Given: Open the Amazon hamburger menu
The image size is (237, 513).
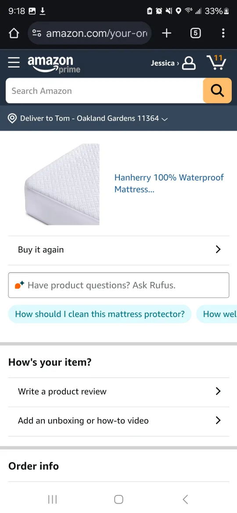Looking at the screenshot, I should pyautogui.click(x=14, y=63).
